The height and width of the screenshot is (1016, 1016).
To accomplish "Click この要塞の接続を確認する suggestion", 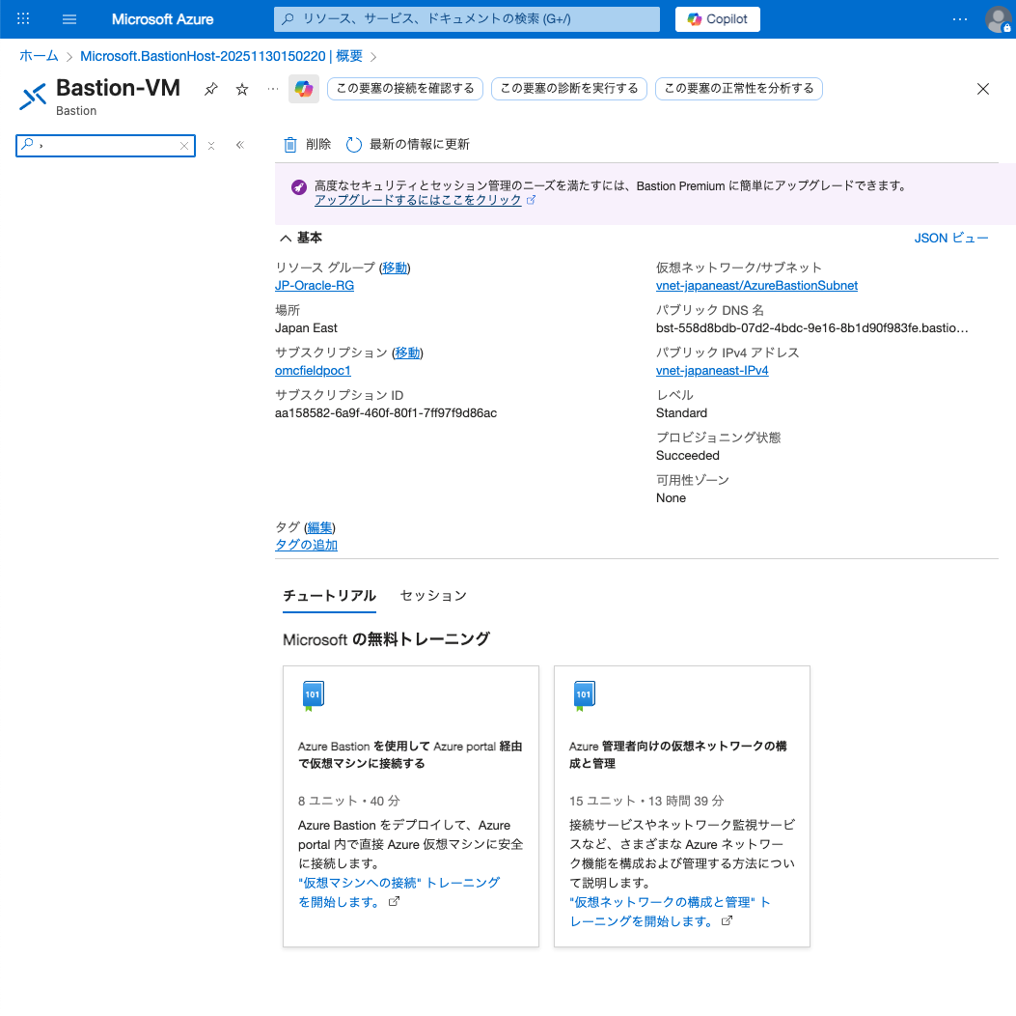I will tap(405, 88).
